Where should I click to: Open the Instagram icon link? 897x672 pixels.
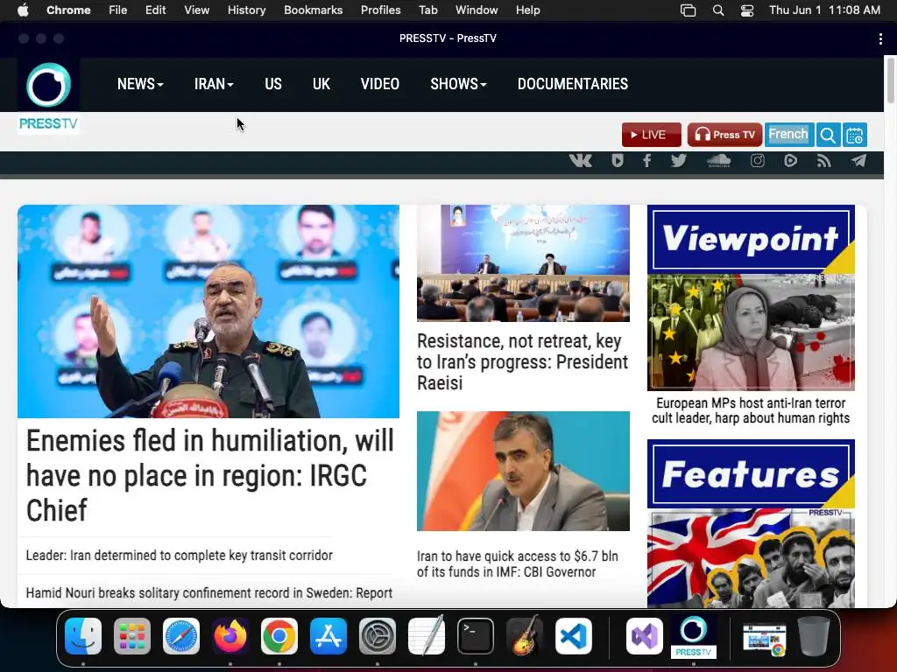coord(758,161)
